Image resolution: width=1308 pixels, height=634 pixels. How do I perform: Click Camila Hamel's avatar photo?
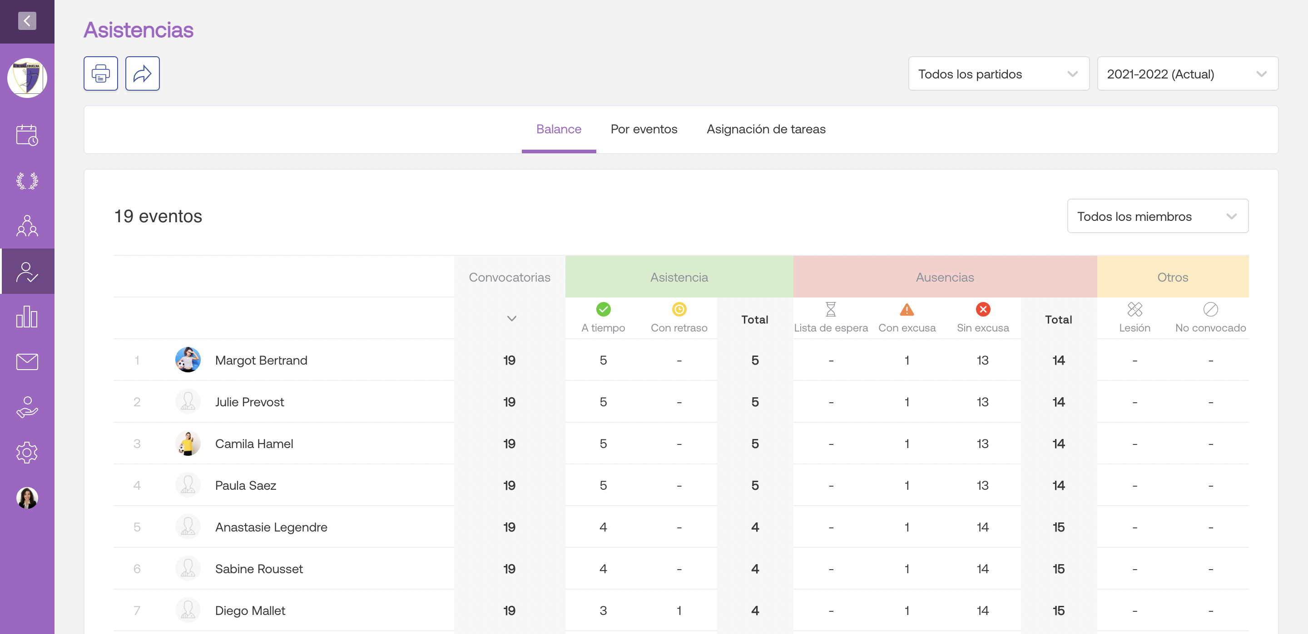tap(188, 444)
